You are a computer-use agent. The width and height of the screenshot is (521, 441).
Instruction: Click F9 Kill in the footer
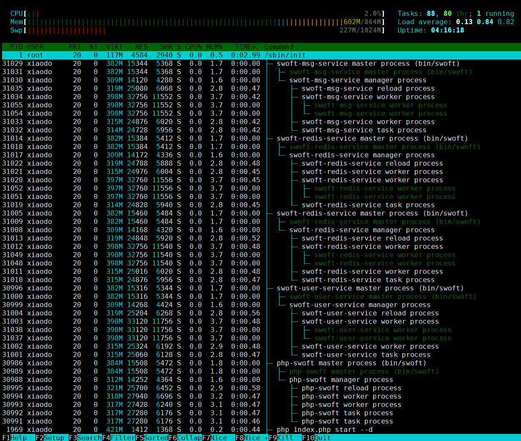coord(285,438)
